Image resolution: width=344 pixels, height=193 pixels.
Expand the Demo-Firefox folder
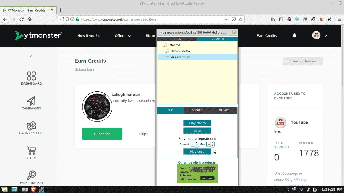point(163,51)
